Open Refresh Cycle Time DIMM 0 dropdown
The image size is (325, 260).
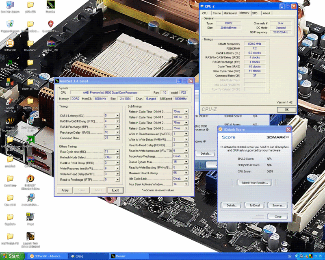coord(186,112)
